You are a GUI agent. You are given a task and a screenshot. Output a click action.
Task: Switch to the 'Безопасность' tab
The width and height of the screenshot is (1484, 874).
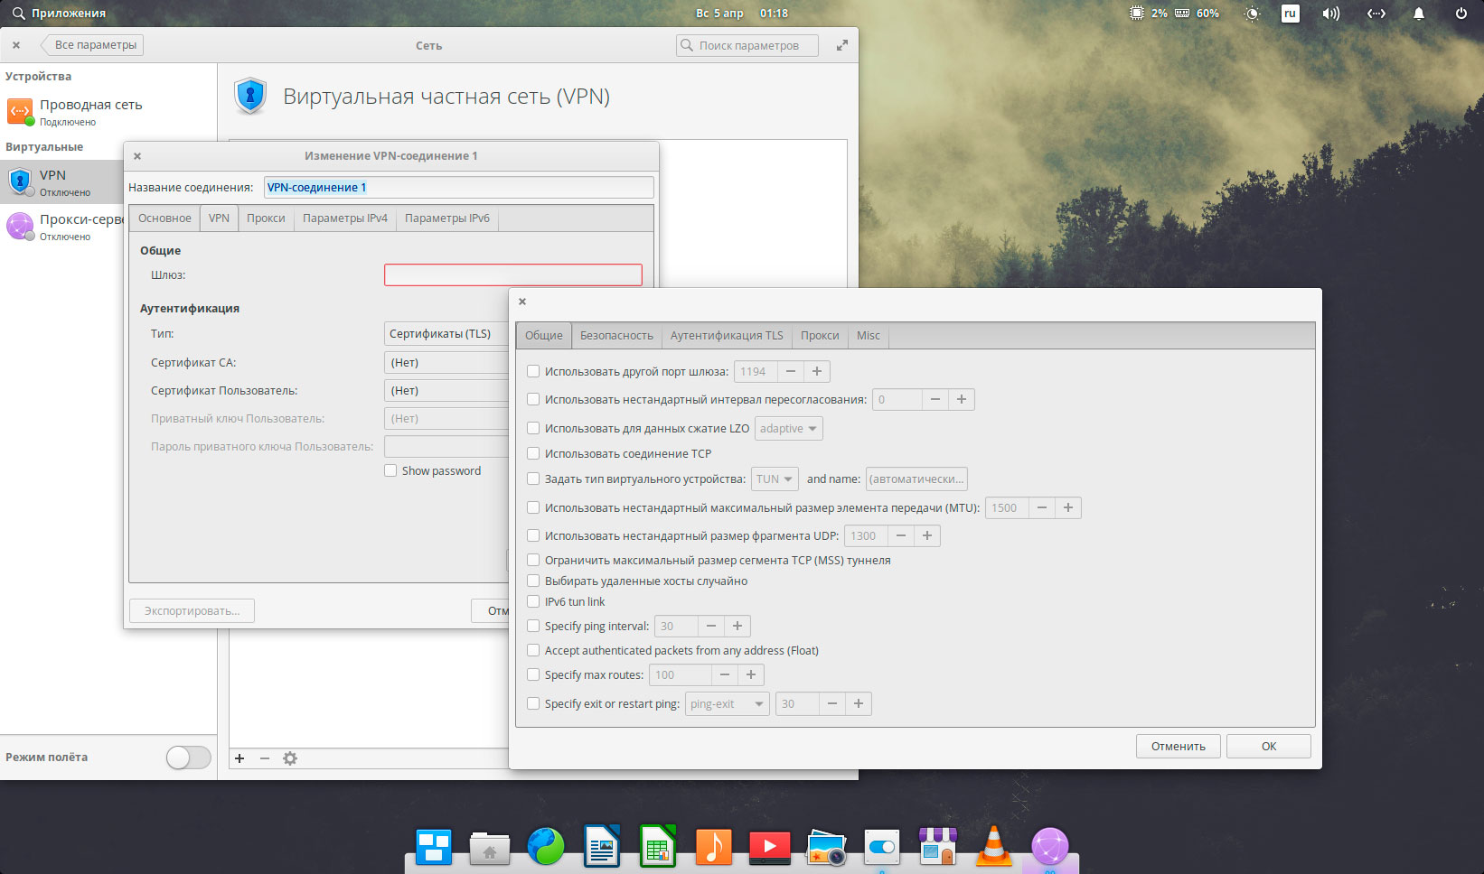(x=616, y=335)
